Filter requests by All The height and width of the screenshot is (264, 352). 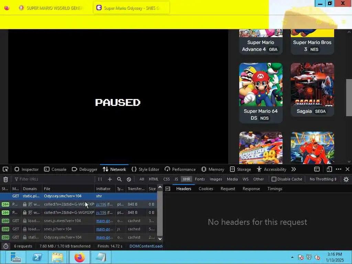click(142, 179)
